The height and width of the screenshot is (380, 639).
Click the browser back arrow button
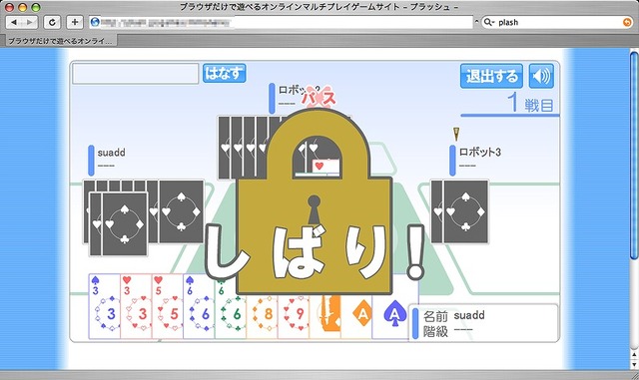14,22
